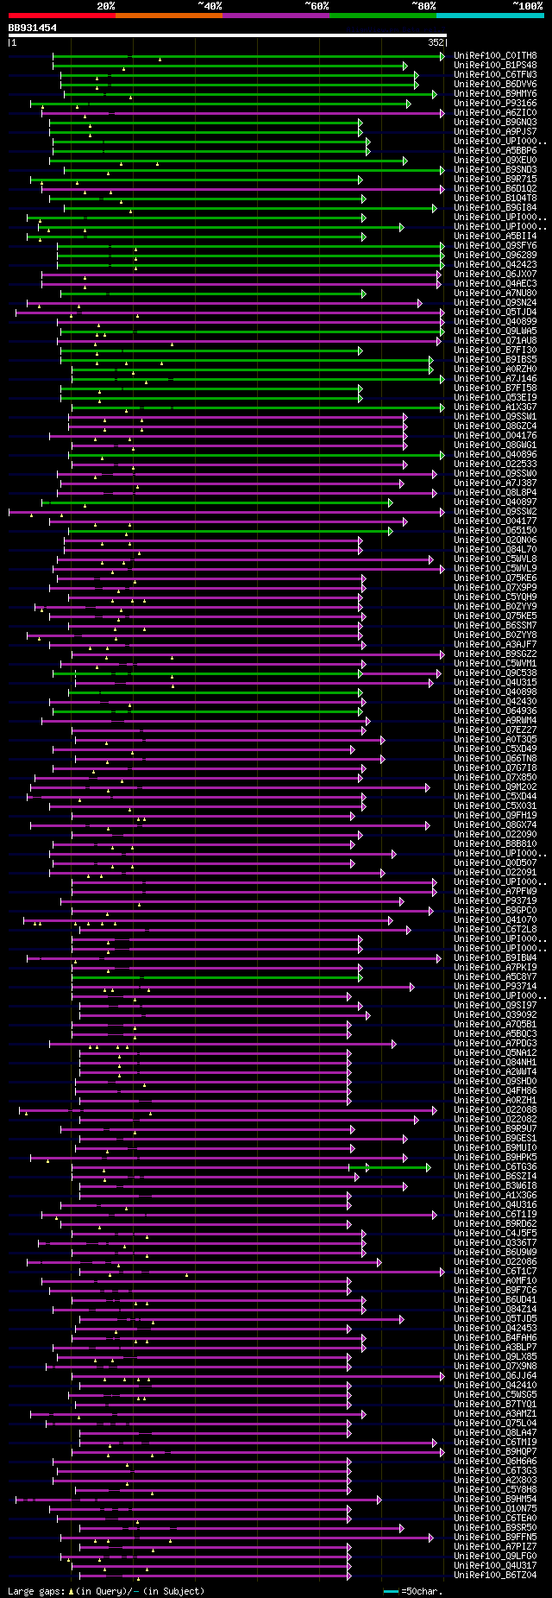Click the UniRef100_B9SGZ2 label
552x1598 pixels.
495,654
